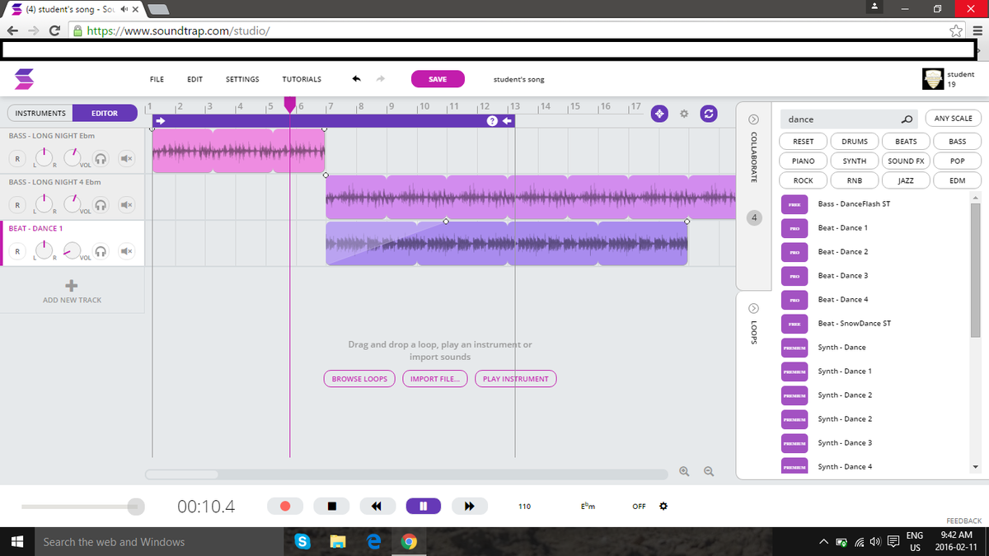Redo action using the forward arrow
This screenshot has width=989, height=556.
click(380, 79)
